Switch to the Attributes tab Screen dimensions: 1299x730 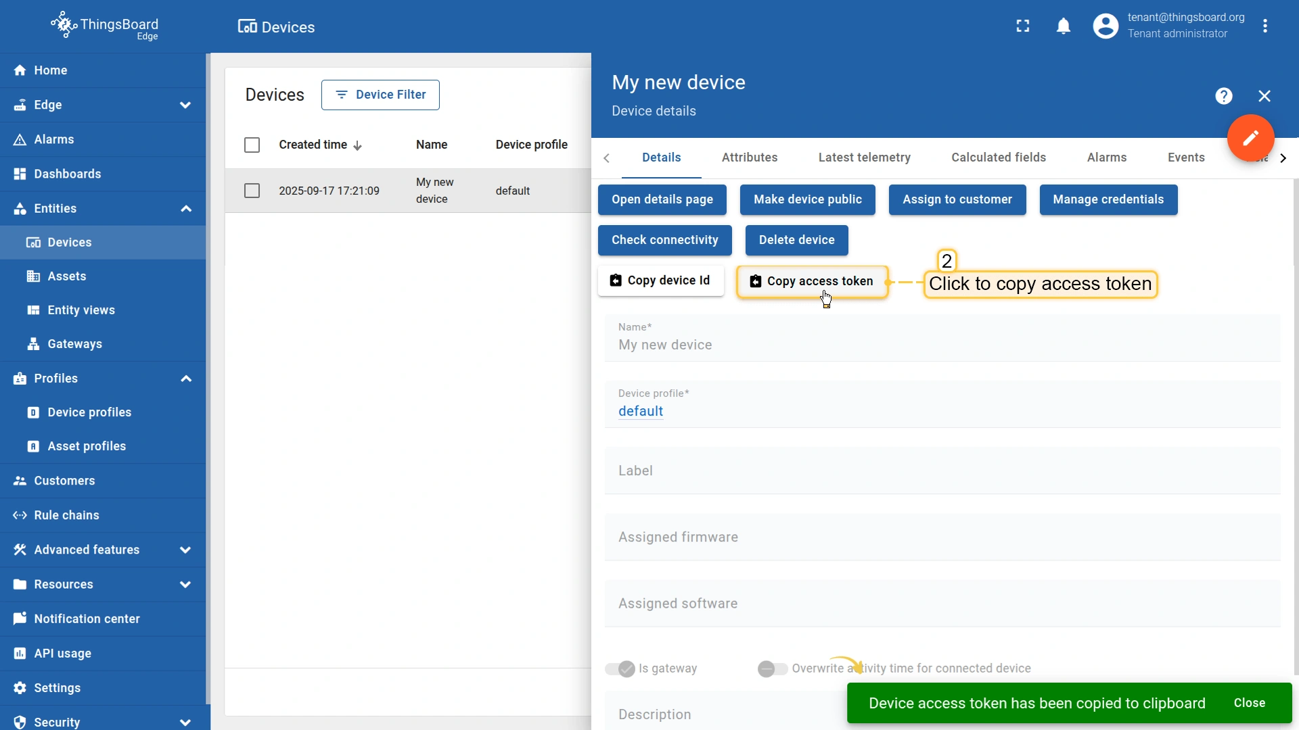(x=749, y=157)
